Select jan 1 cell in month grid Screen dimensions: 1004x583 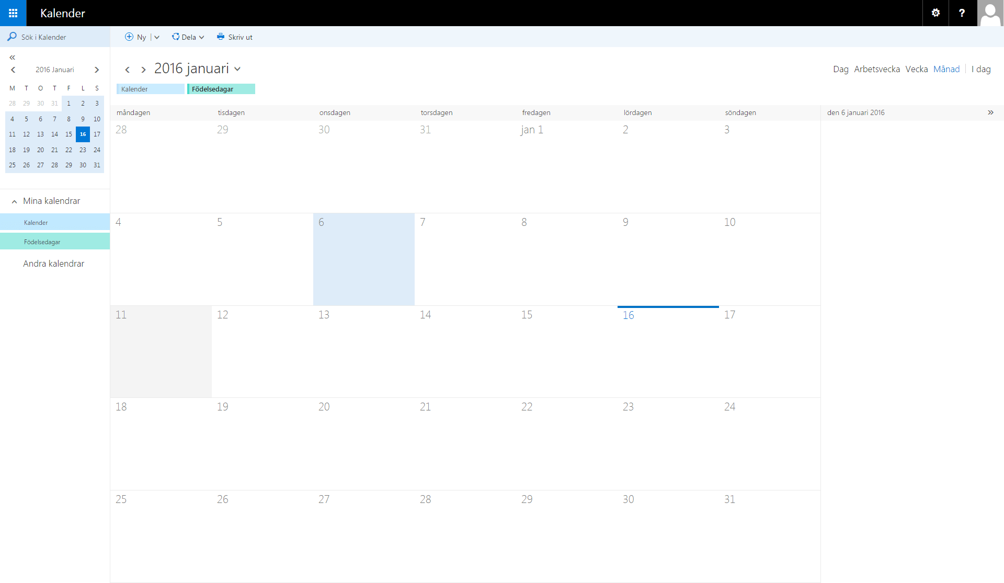click(567, 166)
